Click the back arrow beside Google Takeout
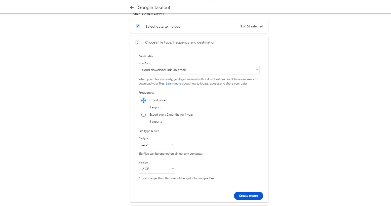This screenshot has height=206, width=391. tap(132, 8)
